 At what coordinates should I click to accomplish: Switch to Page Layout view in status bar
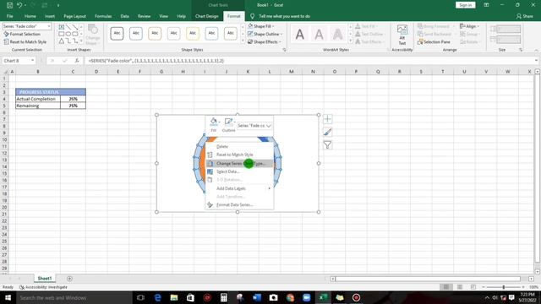point(460,287)
